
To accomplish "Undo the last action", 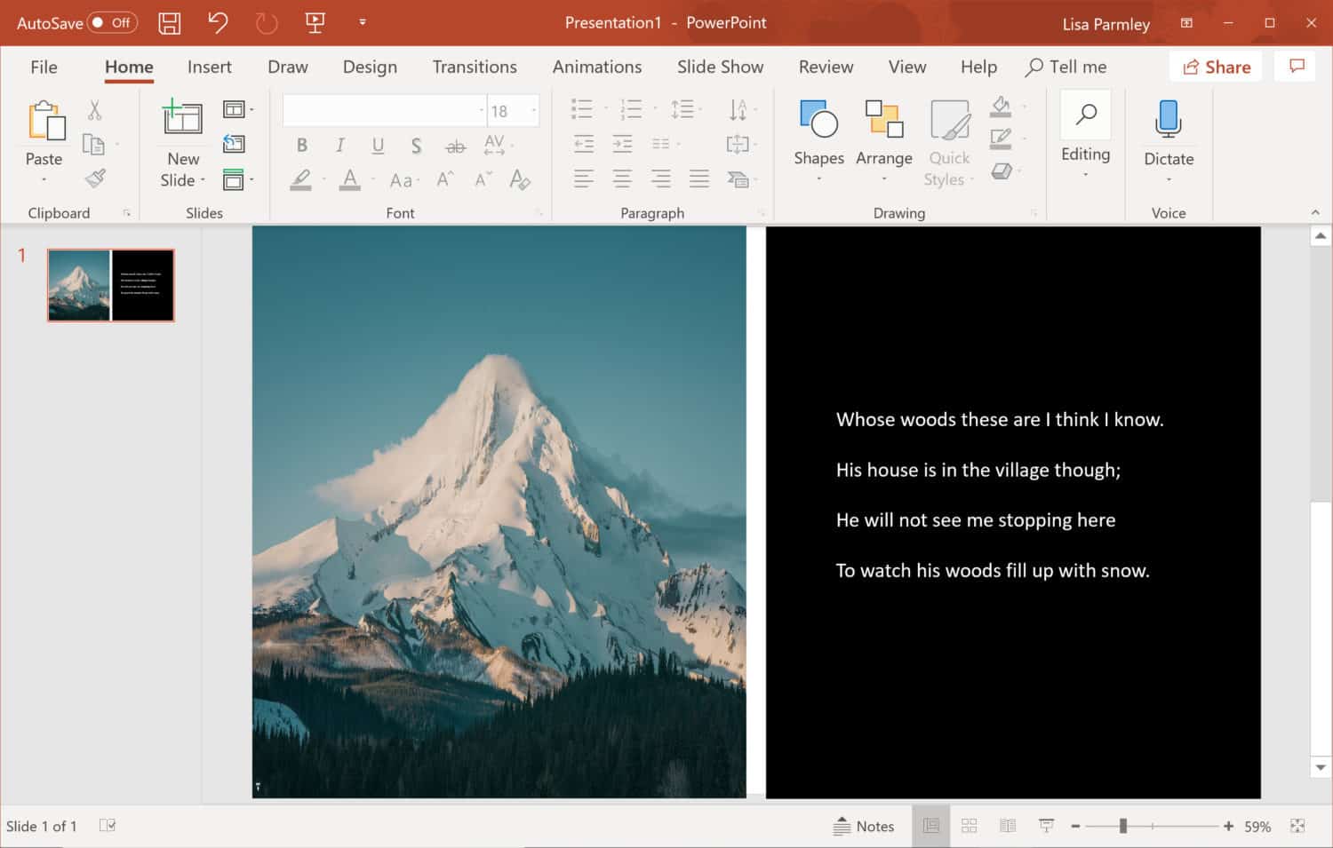I will pos(218,23).
